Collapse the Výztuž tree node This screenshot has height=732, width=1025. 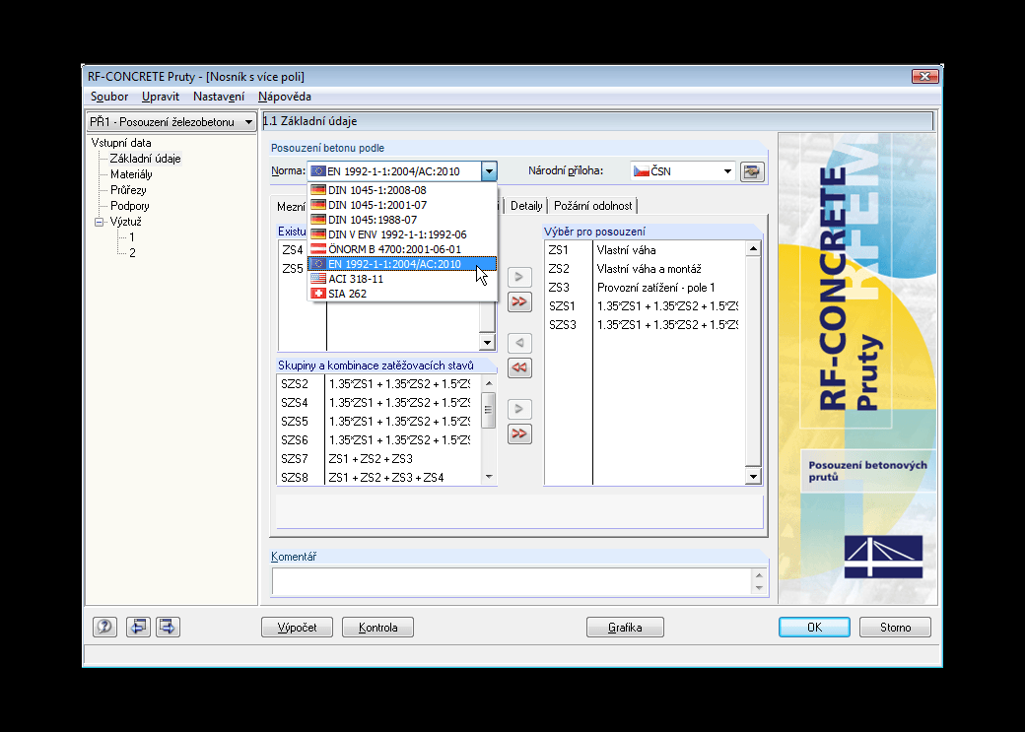tap(100, 222)
